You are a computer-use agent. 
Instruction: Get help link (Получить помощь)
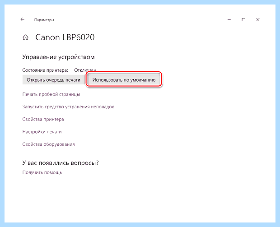42,172
